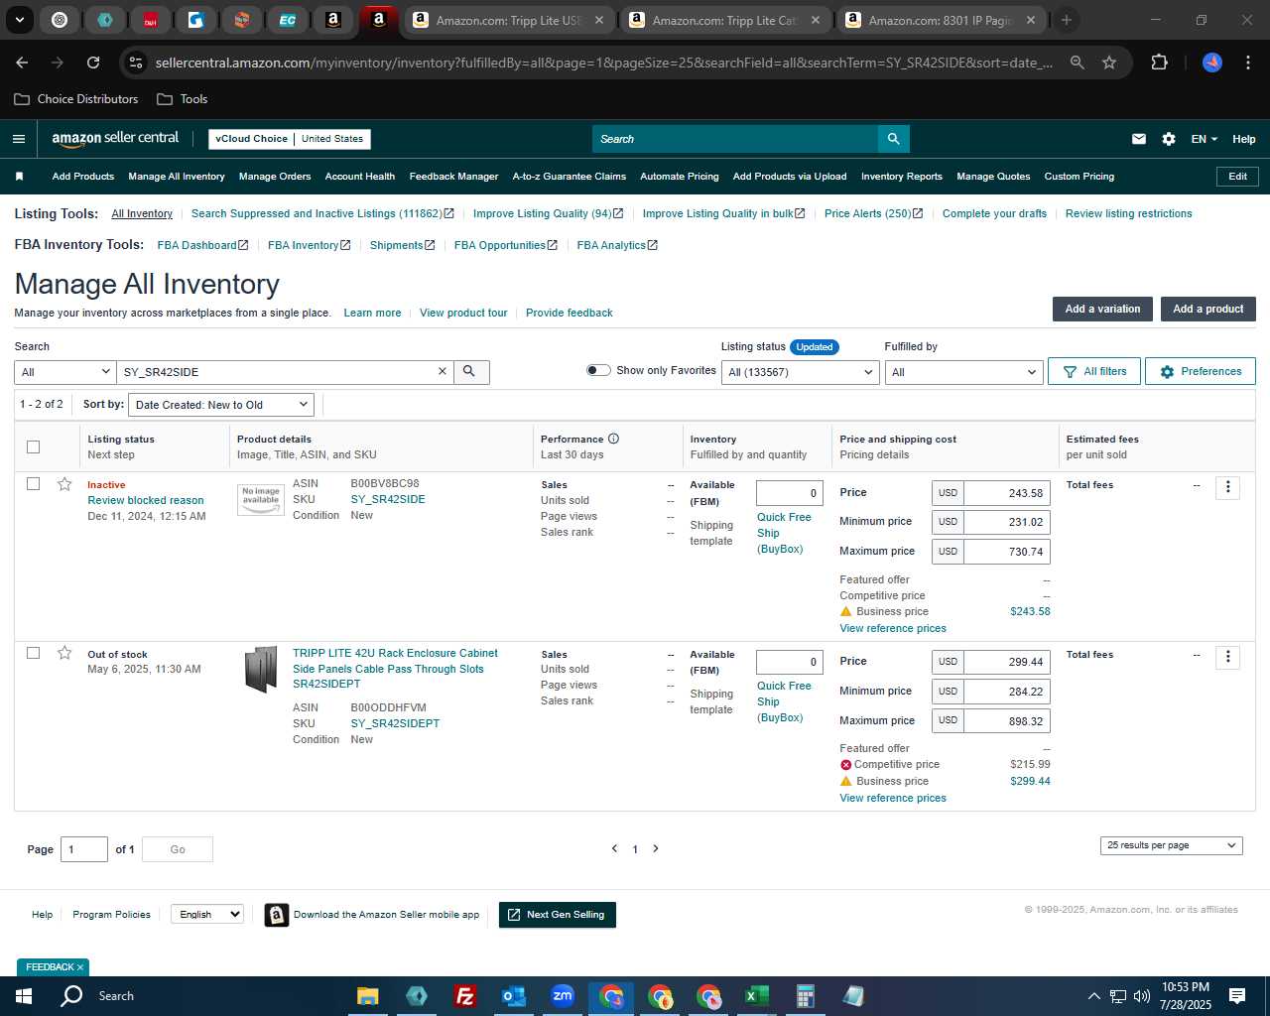Select the checkbox for the SY_SR42SIDE row
This screenshot has height=1016, width=1270.
(33, 484)
